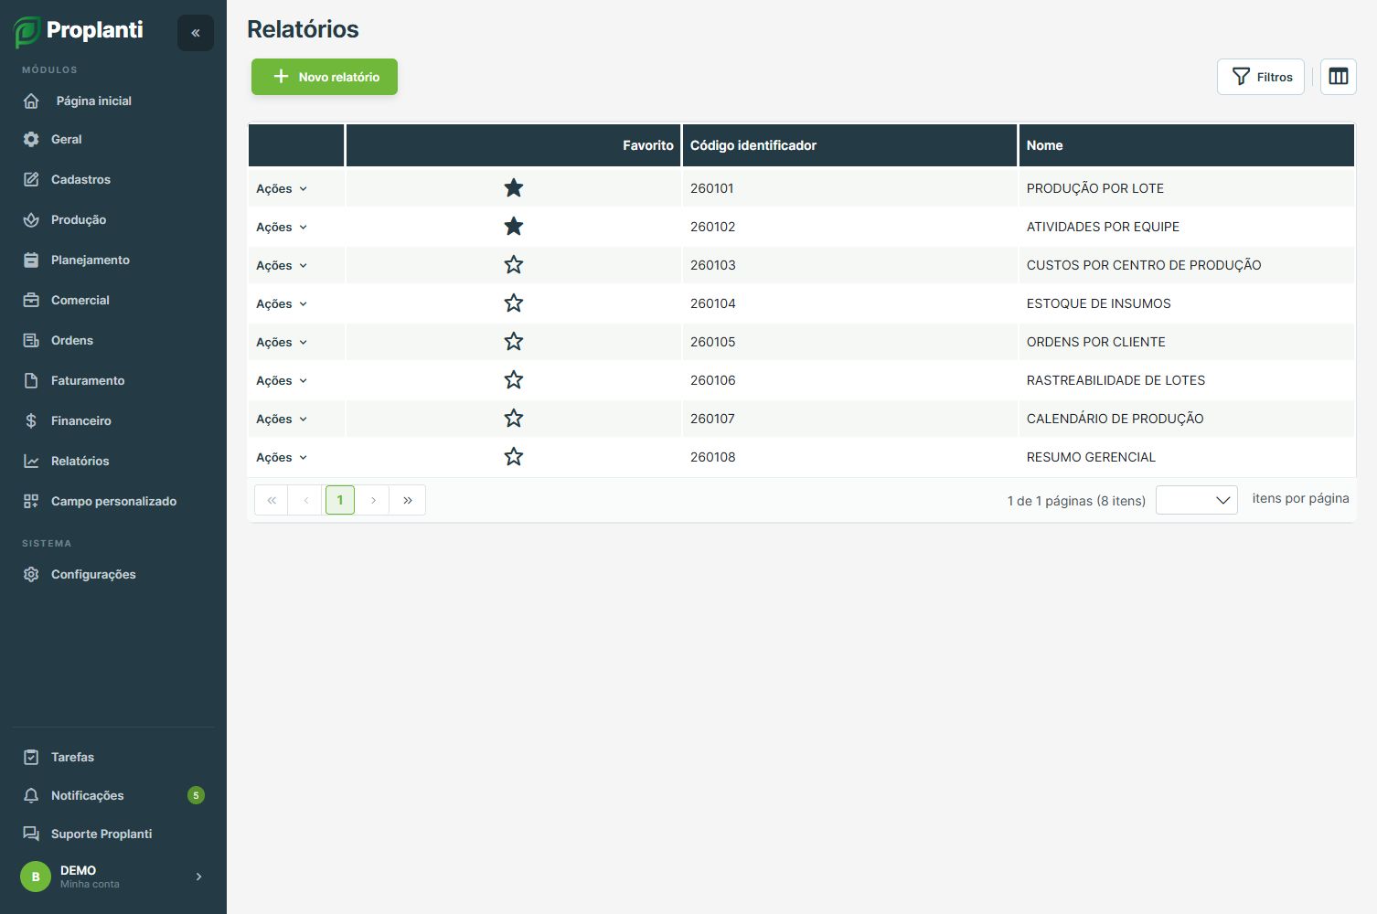
Task: Click the notification bell icon
Action: pos(31,795)
